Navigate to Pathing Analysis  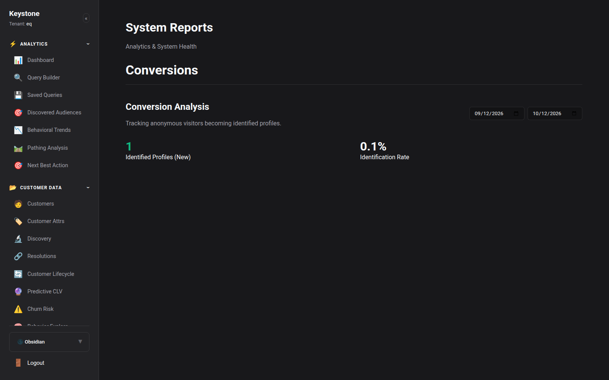click(49, 148)
